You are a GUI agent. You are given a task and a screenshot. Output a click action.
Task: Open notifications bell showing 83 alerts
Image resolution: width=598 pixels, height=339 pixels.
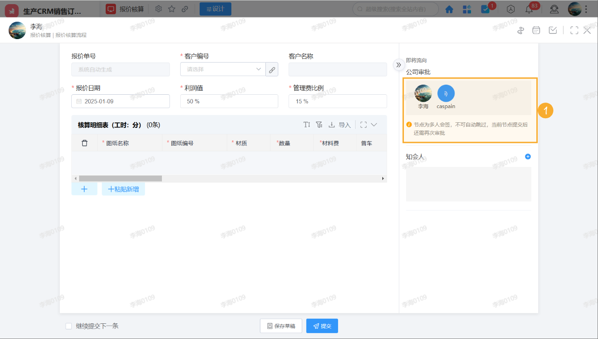pyautogui.click(x=530, y=9)
